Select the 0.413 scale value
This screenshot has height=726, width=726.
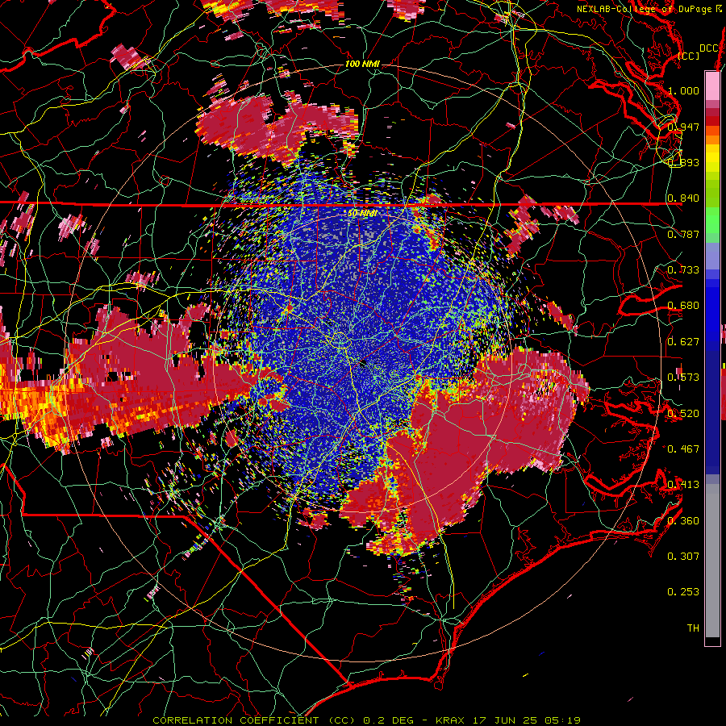coord(683,484)
